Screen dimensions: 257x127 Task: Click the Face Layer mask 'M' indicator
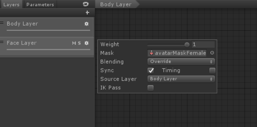(74, 43)
